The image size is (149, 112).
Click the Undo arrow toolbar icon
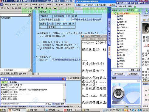click(26, 8)
